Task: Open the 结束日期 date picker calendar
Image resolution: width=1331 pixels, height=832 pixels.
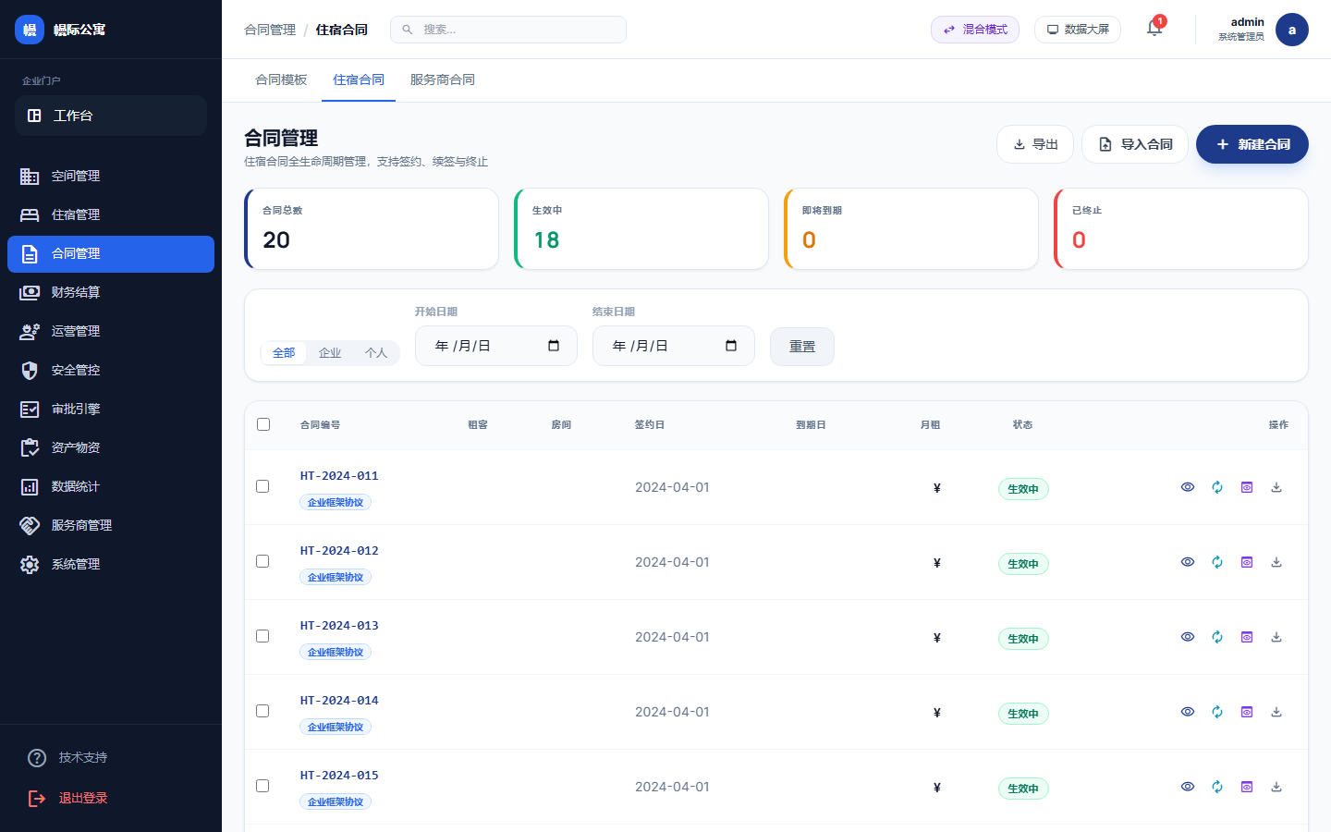Action: (x=730, y=345)
